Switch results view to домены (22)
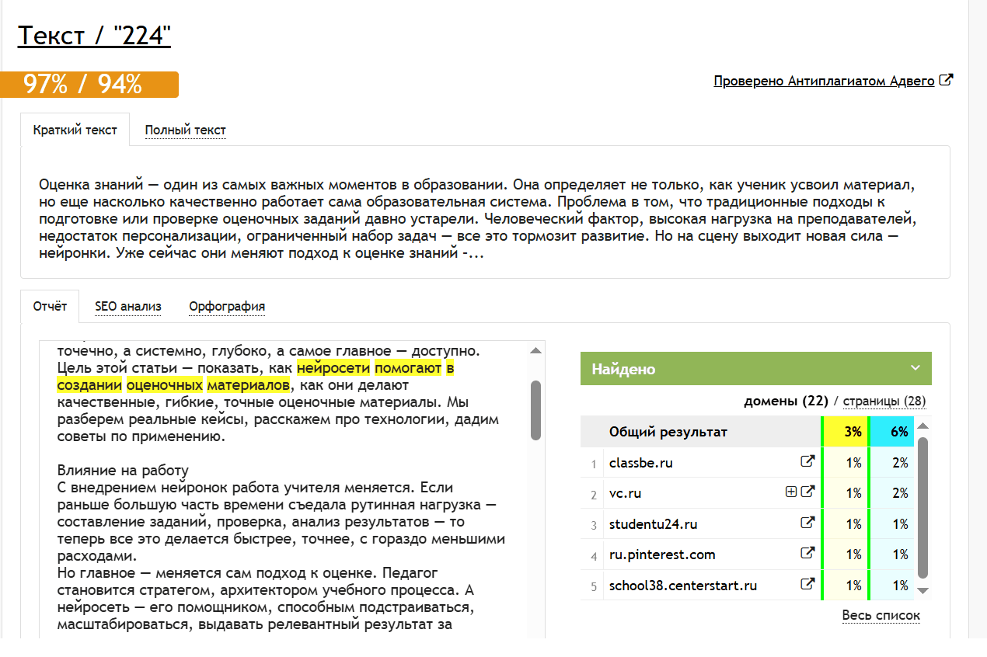The height and width of the screenshot is (657, 987). 787,401
